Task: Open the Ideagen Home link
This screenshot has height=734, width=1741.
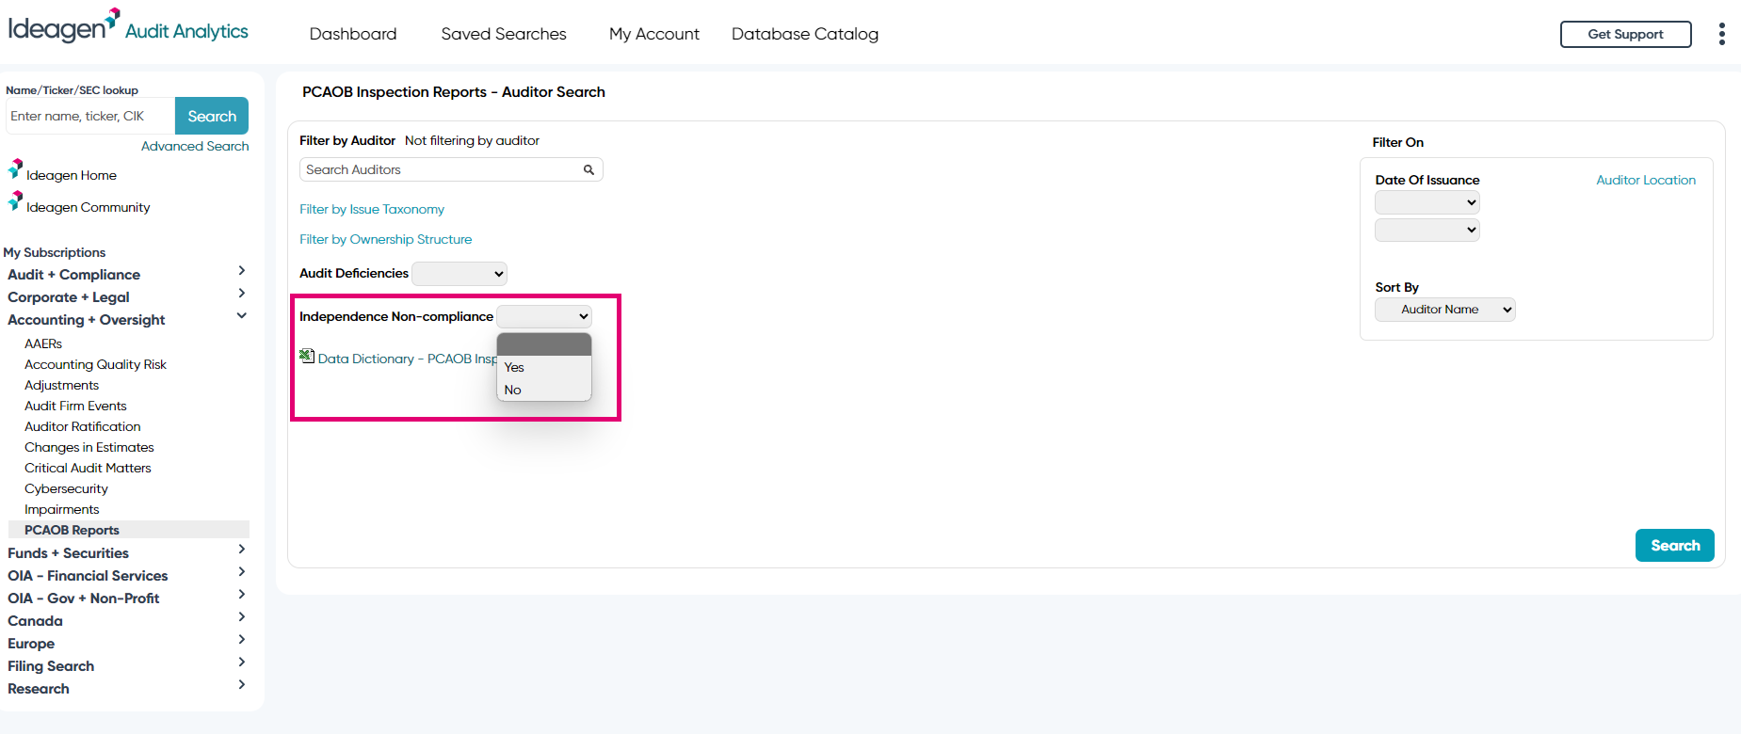Action: point(72,175)
